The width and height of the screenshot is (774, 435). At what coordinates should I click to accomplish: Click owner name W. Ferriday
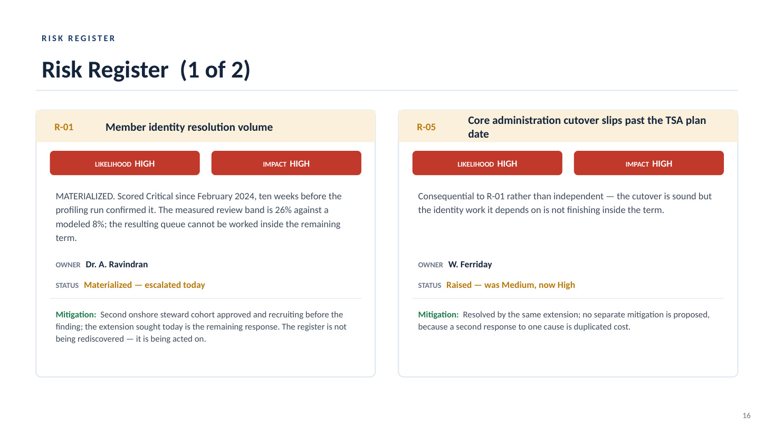470,264
